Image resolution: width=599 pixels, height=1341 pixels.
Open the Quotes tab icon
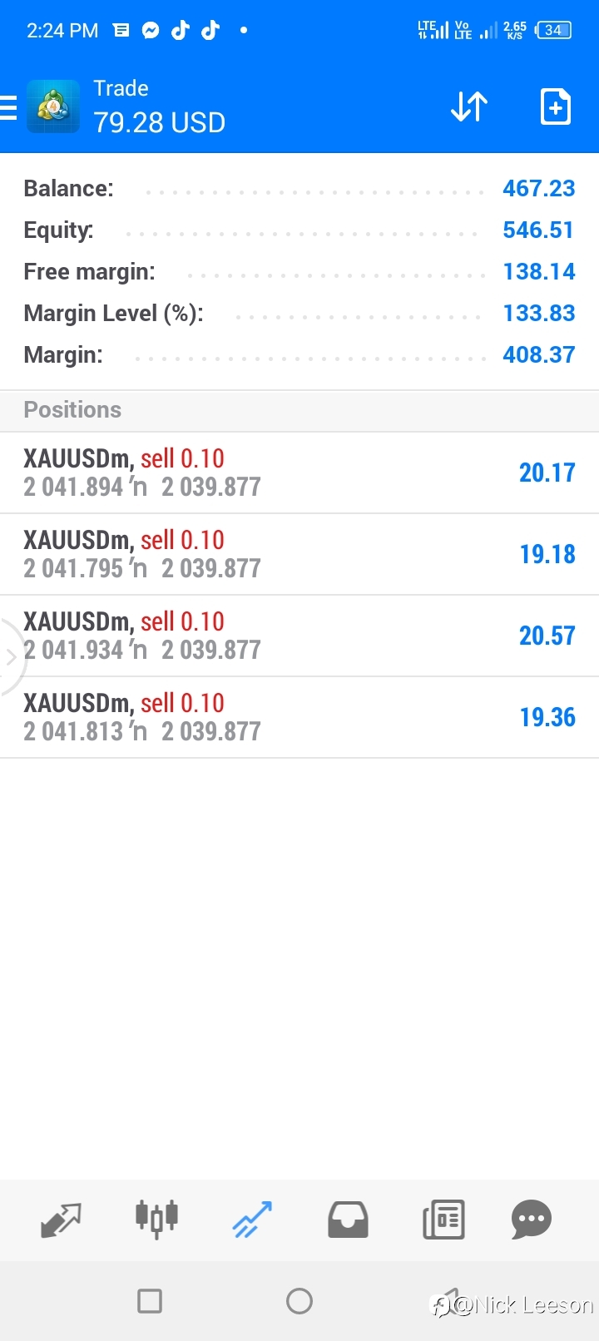pyautogui.click(x=62, y=1220)
